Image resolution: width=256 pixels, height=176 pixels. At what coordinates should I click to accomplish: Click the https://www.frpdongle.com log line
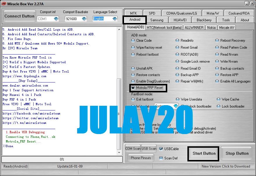25,76
